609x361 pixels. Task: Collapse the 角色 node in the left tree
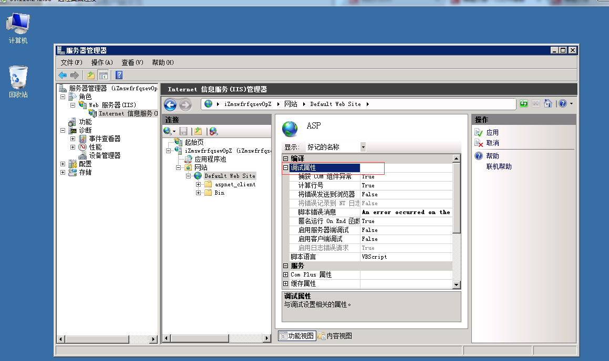tap(63, 97)
